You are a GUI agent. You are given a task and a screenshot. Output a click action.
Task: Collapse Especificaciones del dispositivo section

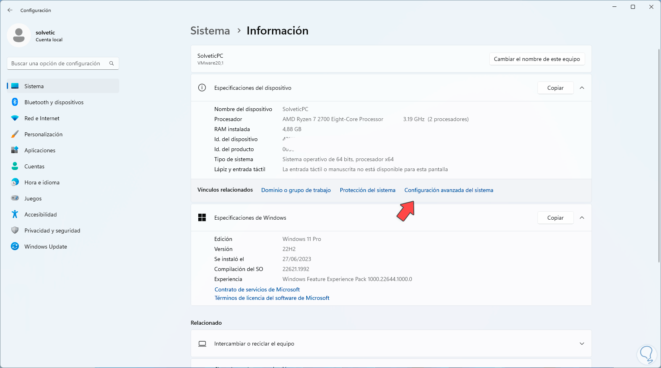(x=582, y=88)
